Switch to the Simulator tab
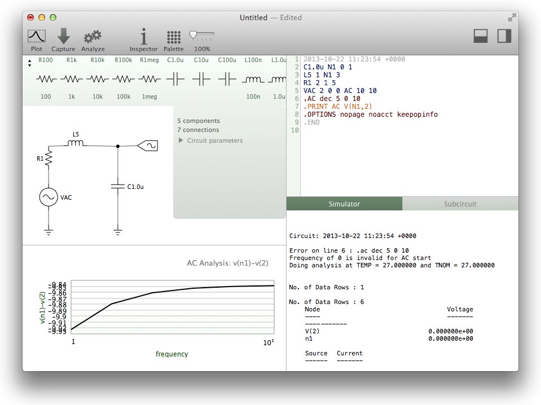Screen dimensions: 541x405 coord(344,204)
